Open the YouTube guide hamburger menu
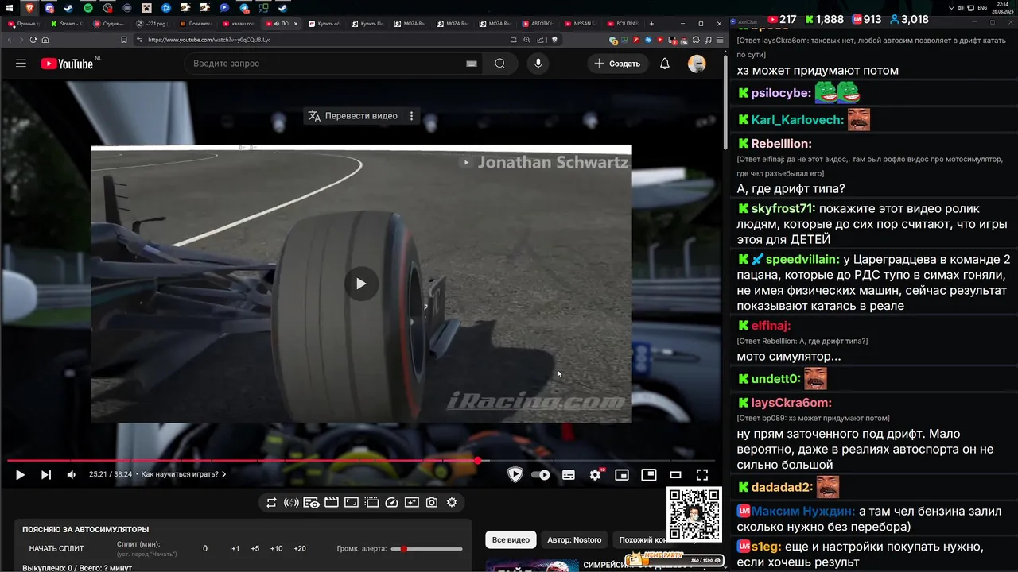The width and height of the screenshot is (1018, 572). click(21, 64)
